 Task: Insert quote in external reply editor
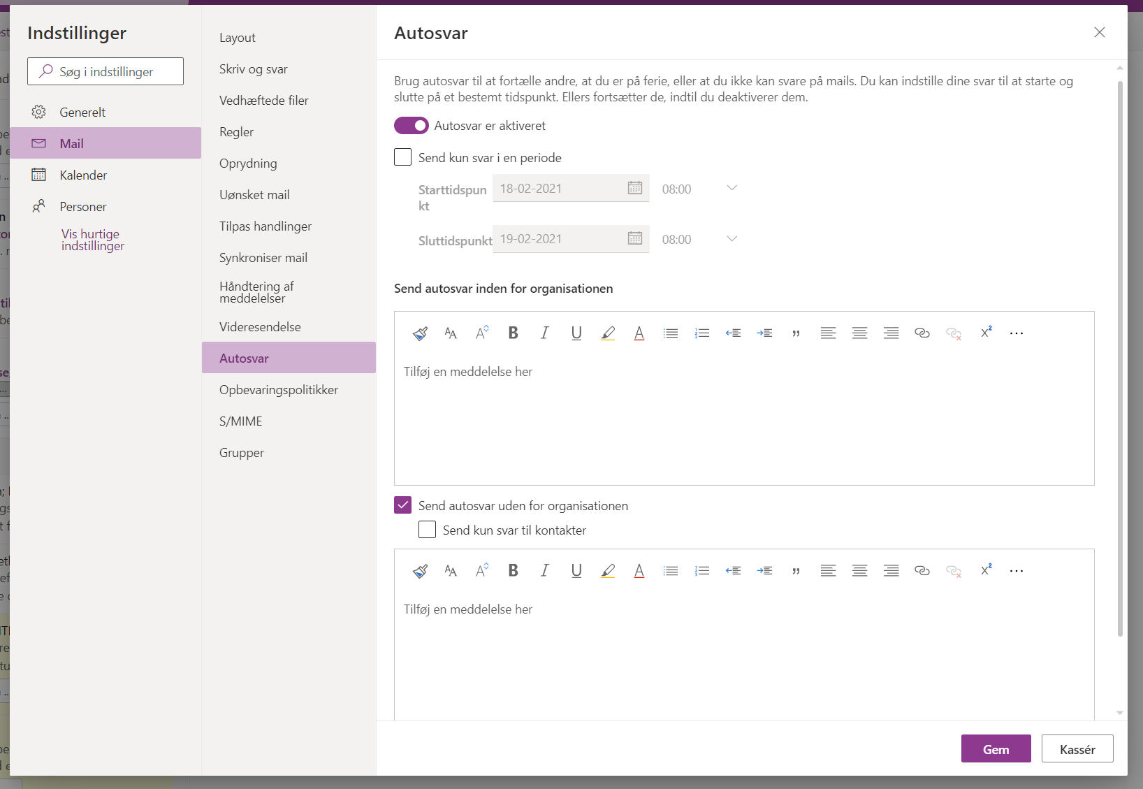(796, 571)
